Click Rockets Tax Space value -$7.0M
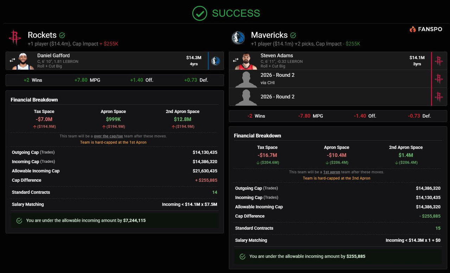Image resolution: width=450 pixels, height=273 pixels. (x=44, y=119)
